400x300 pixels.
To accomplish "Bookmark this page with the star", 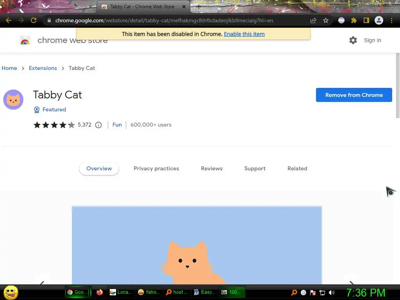I will (x=326, y=20).
